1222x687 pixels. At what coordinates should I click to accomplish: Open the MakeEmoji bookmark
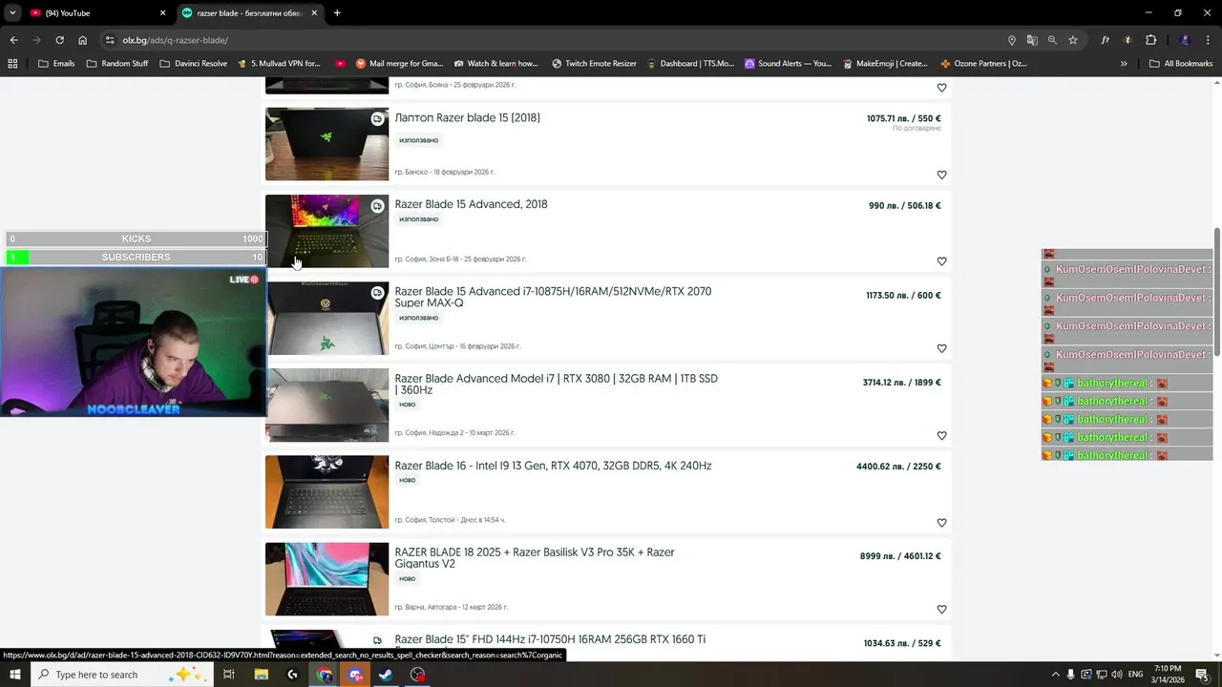click(885, 64)
